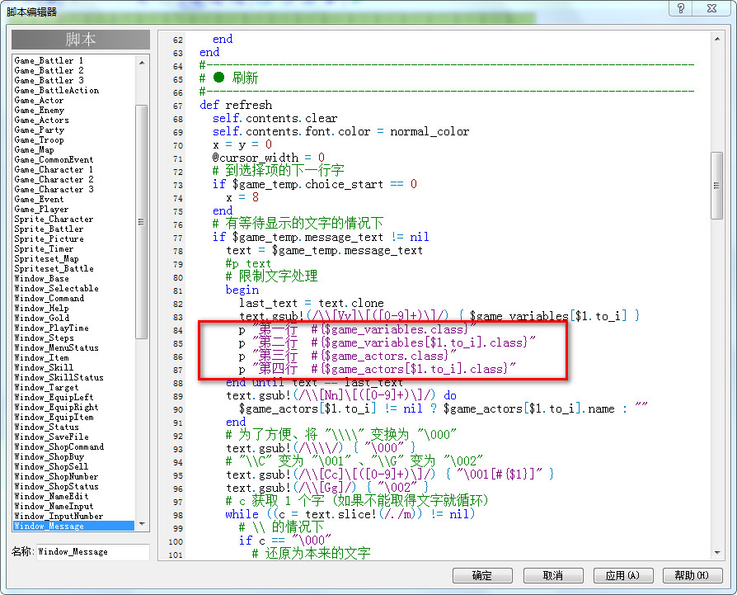Select Window_NameEdit script
This screenshot has width=737, height=595.
click(52, 496)
